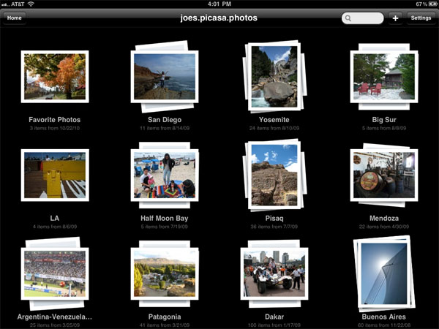
Task: Tap '36 items from 7/7/09' caption
Action: pos(274,227)
